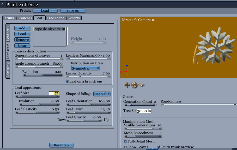The height and width of the screenshot is (150, 237).
Task: Click the Leaf Twist value 13.40
Action: coord(106,109)
